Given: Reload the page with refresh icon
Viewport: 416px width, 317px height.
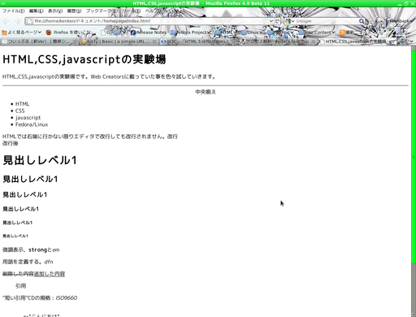Looking at the screenshot, I should tap(277, 21).
